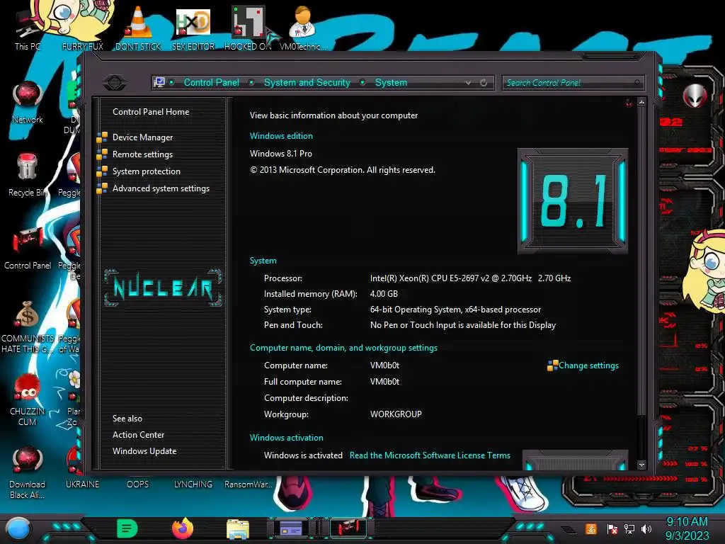
Task: Open the COMMUNISTS HATE THIS money bag shortcut
Action: (28, 327)
